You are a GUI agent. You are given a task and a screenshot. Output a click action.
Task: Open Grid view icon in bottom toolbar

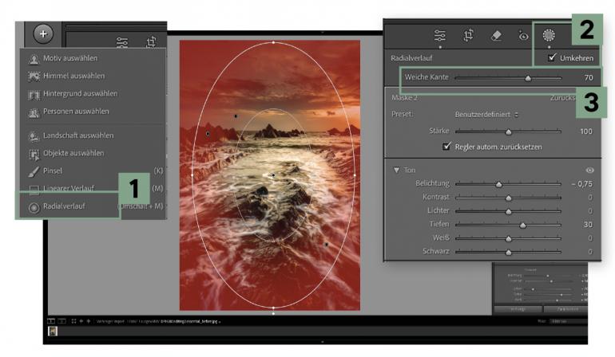73,321
